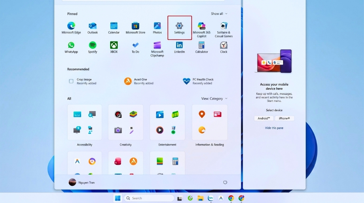Launch Outlook from the pinned section
The height and width of the screenshot is (203, 364).
pos(92,28)
